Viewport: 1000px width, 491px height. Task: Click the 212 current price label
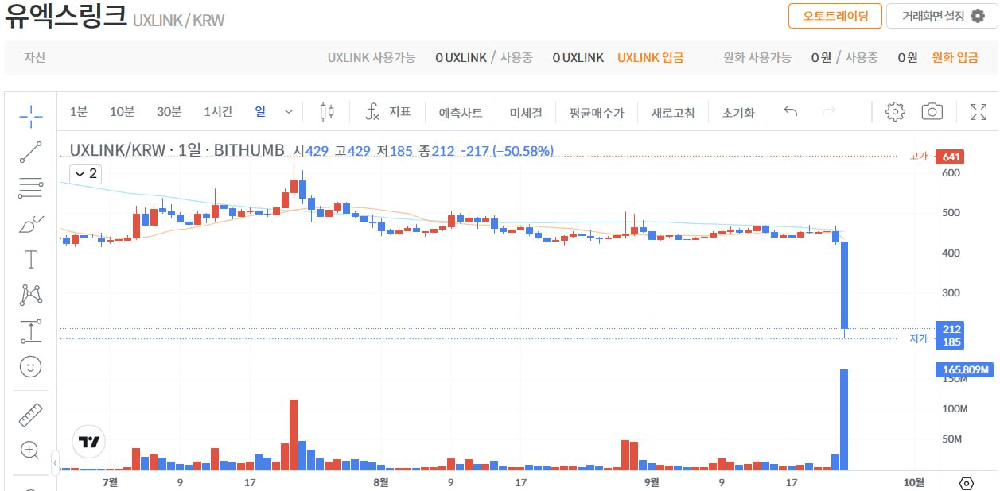pos(950,329)
